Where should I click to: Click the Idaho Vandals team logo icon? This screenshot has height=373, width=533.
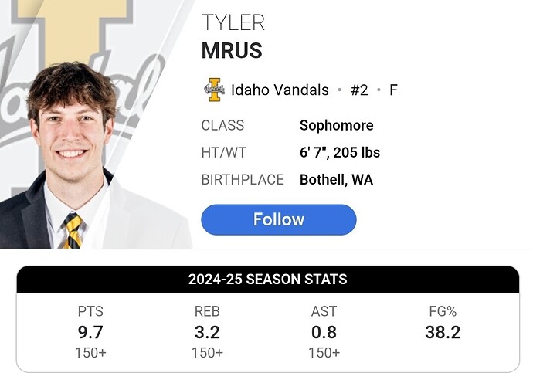pyautogui.click(x=215, y=90)
